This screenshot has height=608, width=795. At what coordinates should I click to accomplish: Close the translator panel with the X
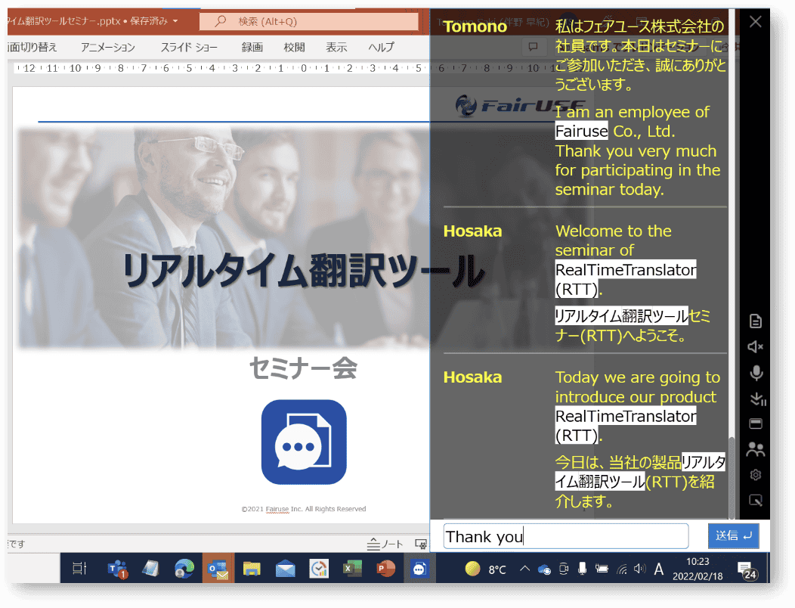(x=756, y=21)
